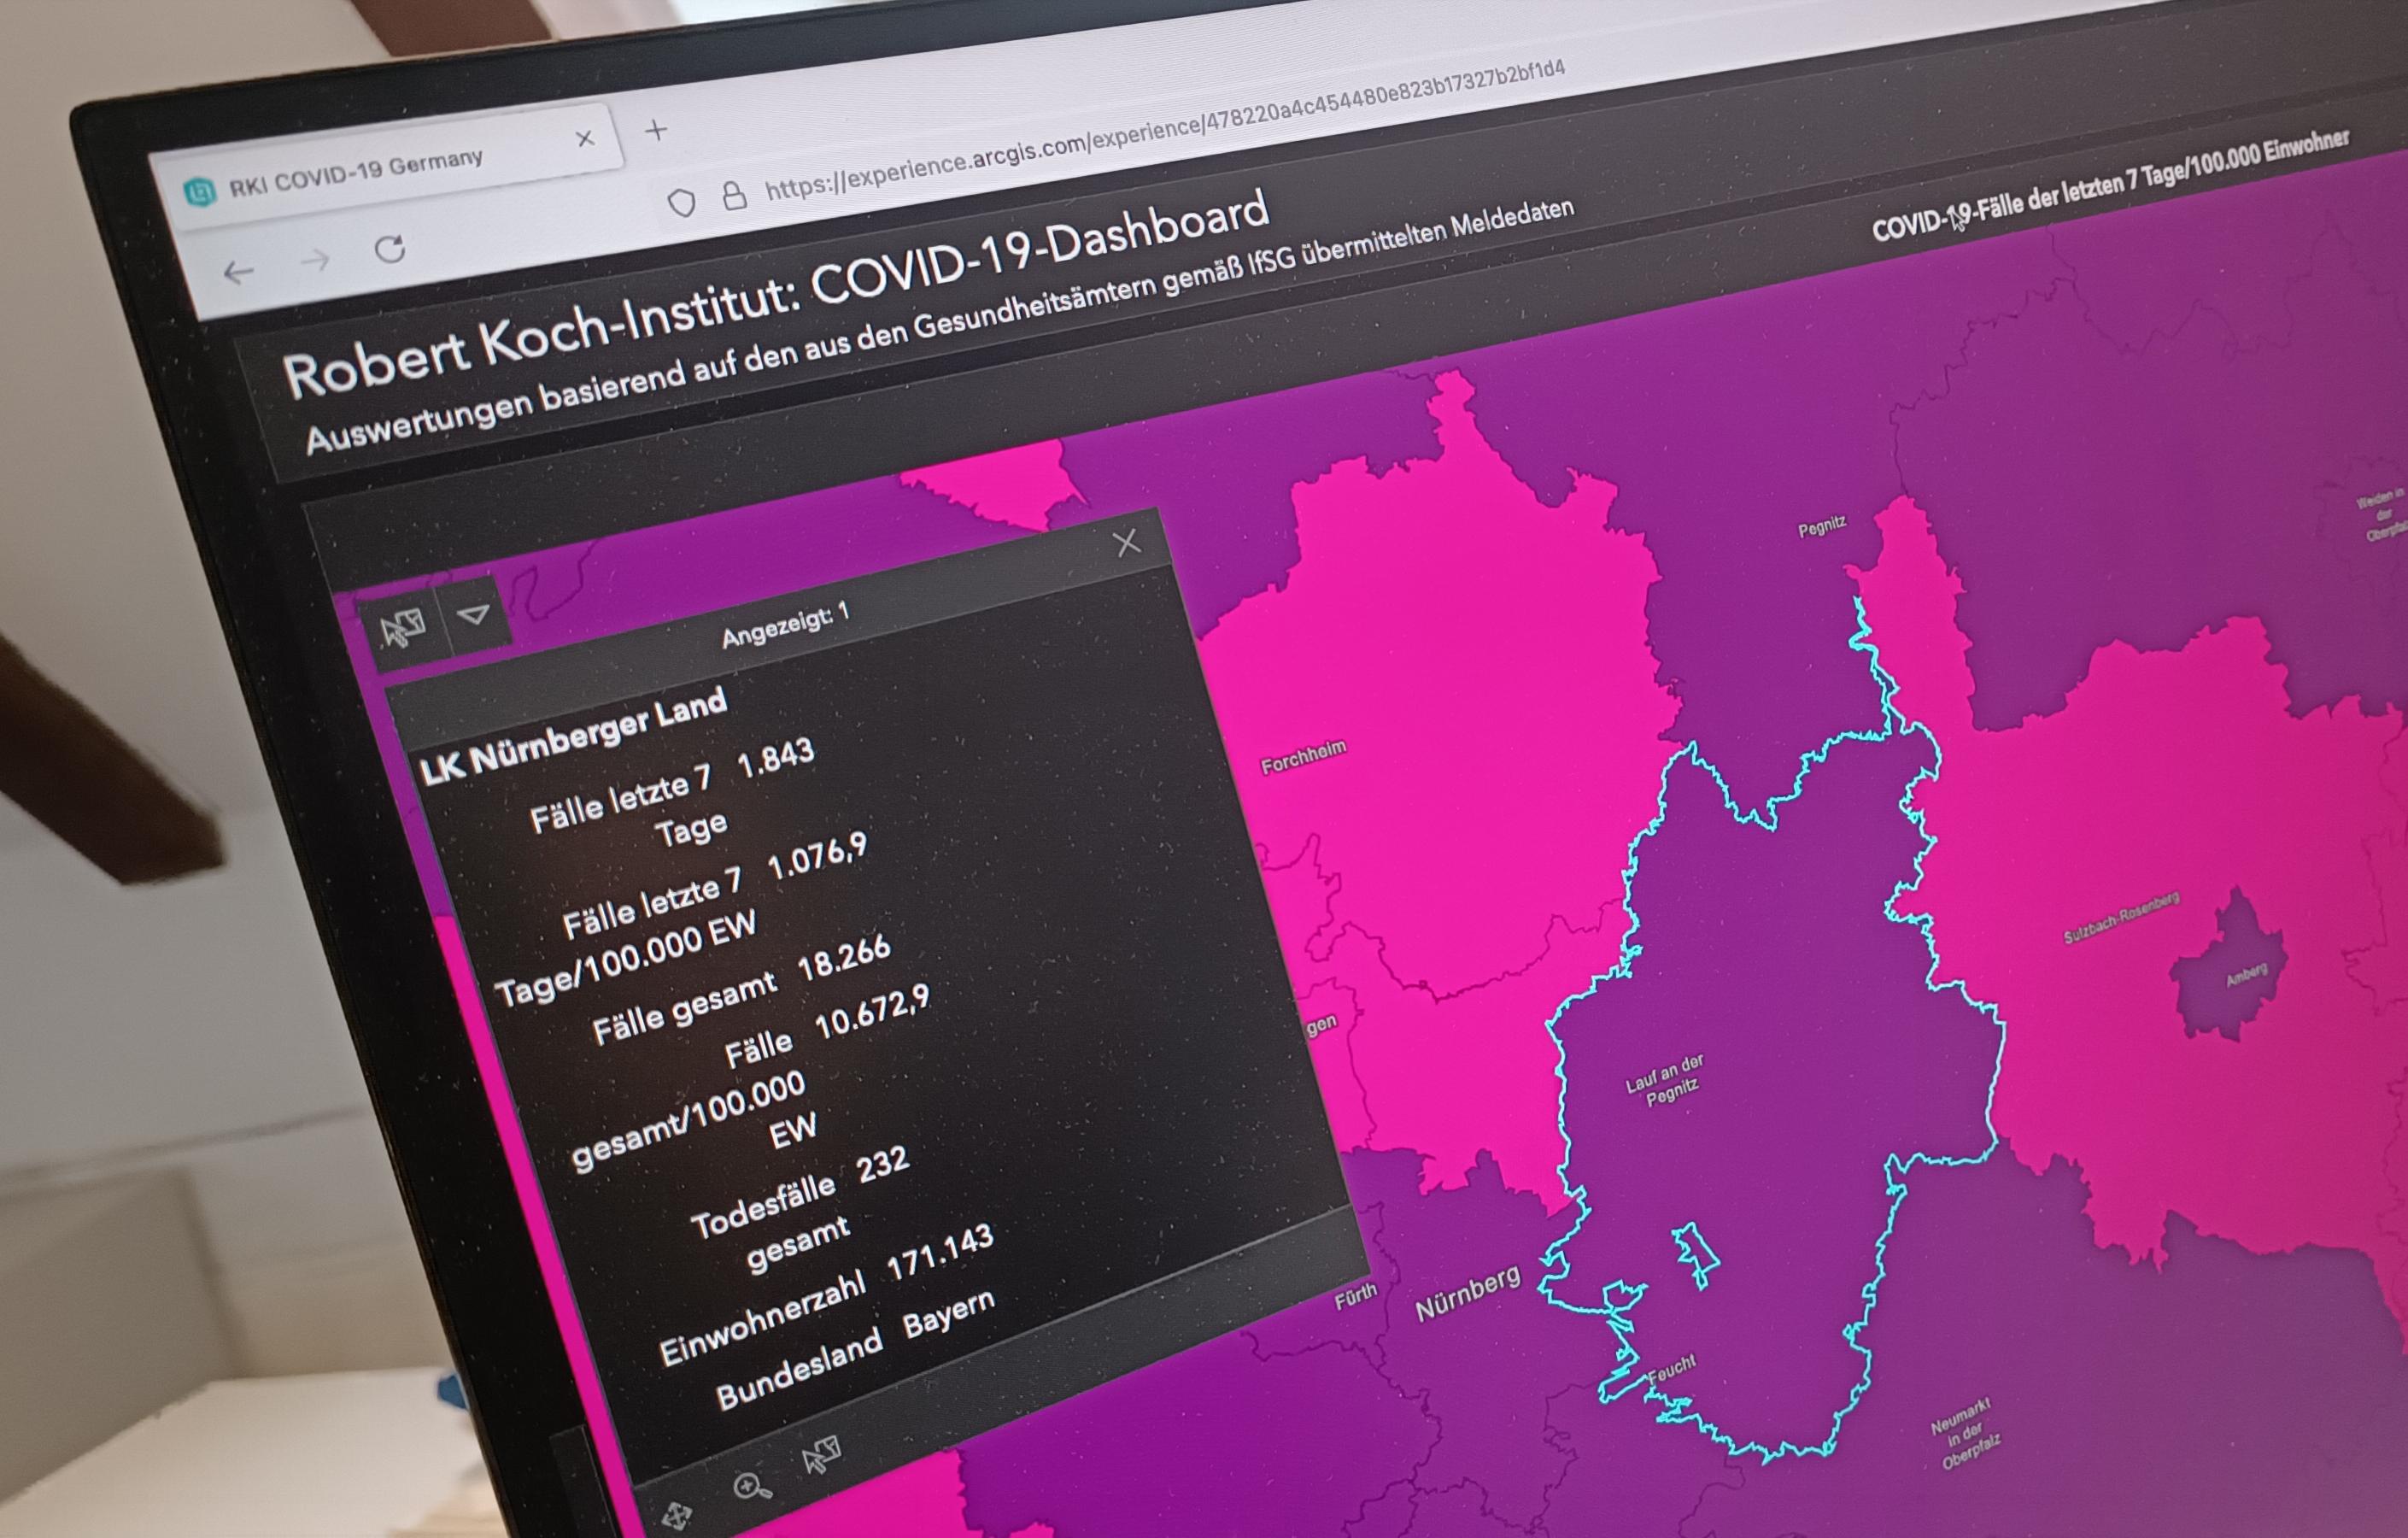The height and width of the screenshot is (1538, 2408).
Task: Click the browser back arrow
Action: [x=238, y=272]
